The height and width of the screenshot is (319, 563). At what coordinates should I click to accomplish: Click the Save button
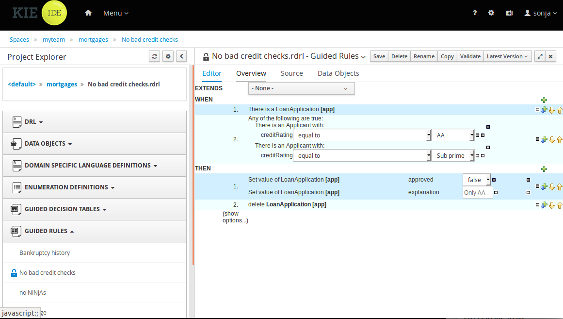(379, 56)
